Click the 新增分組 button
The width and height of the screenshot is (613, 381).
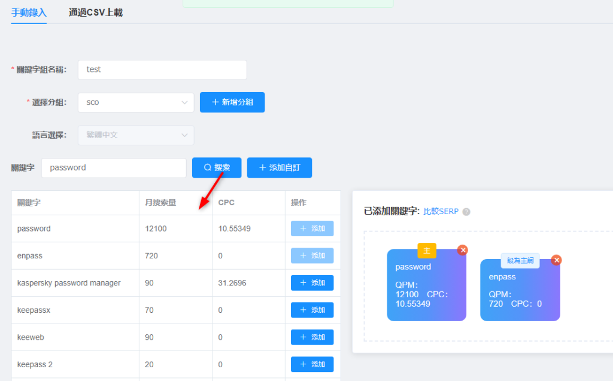click(x=232, y=102)
